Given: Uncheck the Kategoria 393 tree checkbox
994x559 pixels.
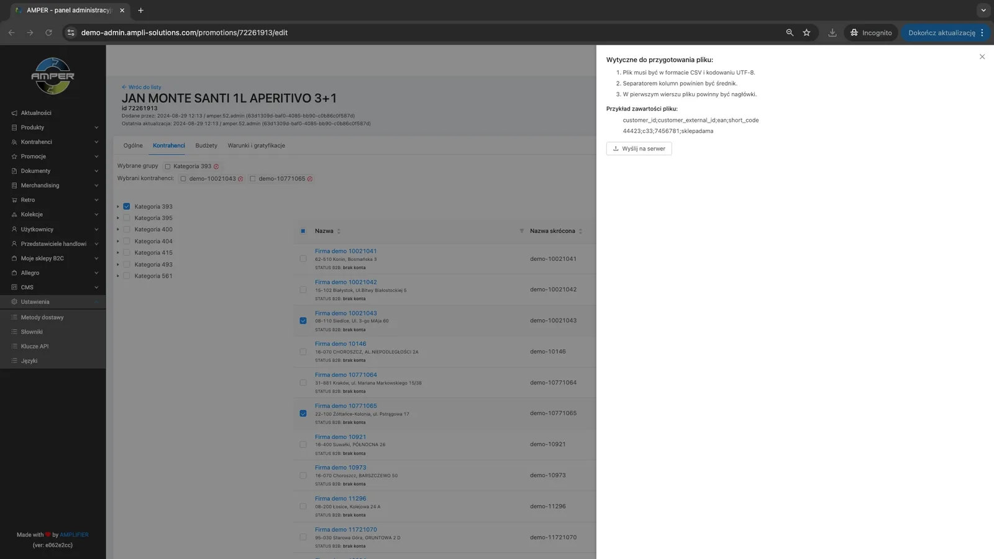Looking at the screenshot, I should [127, 206].
